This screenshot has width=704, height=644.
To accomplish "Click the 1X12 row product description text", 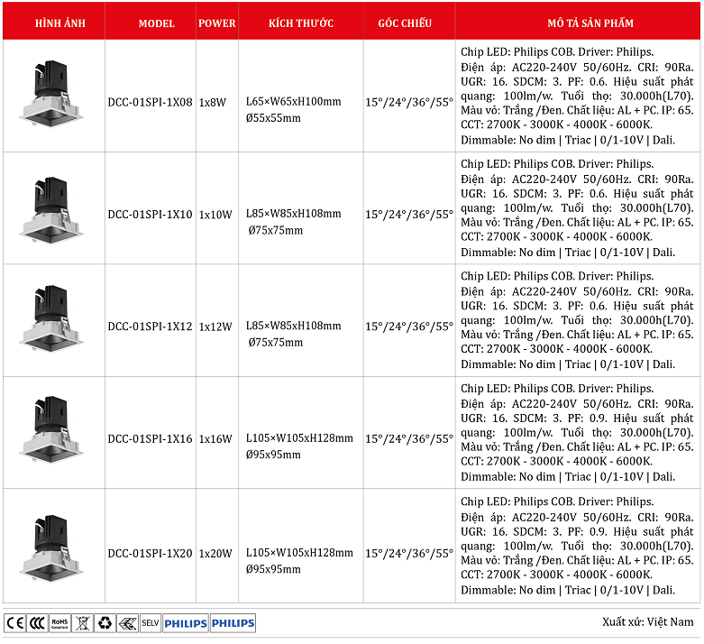I will [577, 320].
